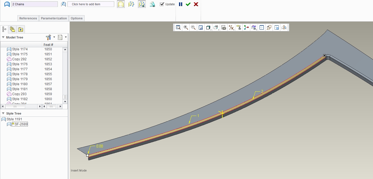Click the view manager camera icon
The width and height of the screenshot is (373, 179).
[x=224, y=27]
